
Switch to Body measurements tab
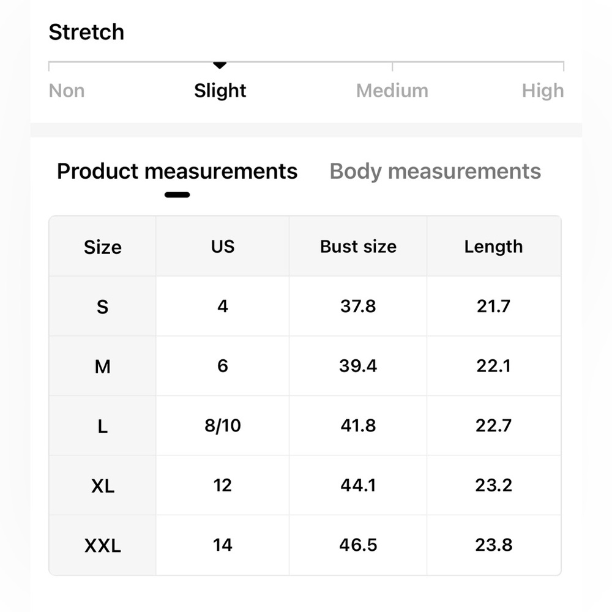435,172
